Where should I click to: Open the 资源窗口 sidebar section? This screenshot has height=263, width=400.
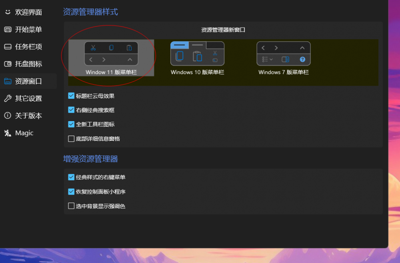tap(28, 81)
